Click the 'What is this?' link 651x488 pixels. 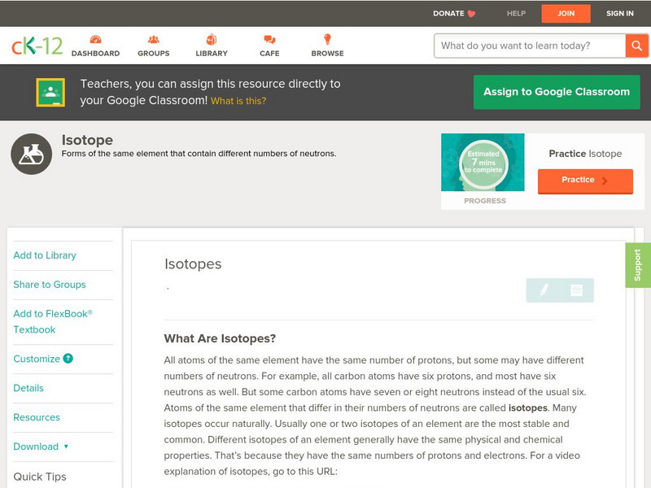point(238,101)
